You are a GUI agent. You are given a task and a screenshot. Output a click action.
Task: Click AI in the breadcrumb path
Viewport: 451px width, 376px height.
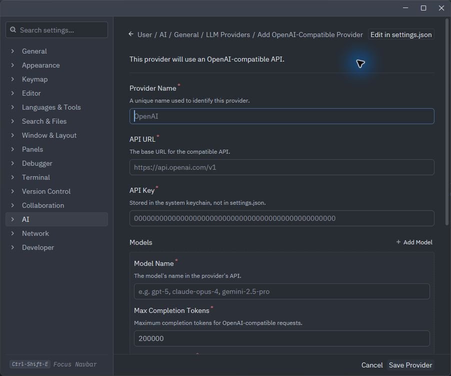163,35
